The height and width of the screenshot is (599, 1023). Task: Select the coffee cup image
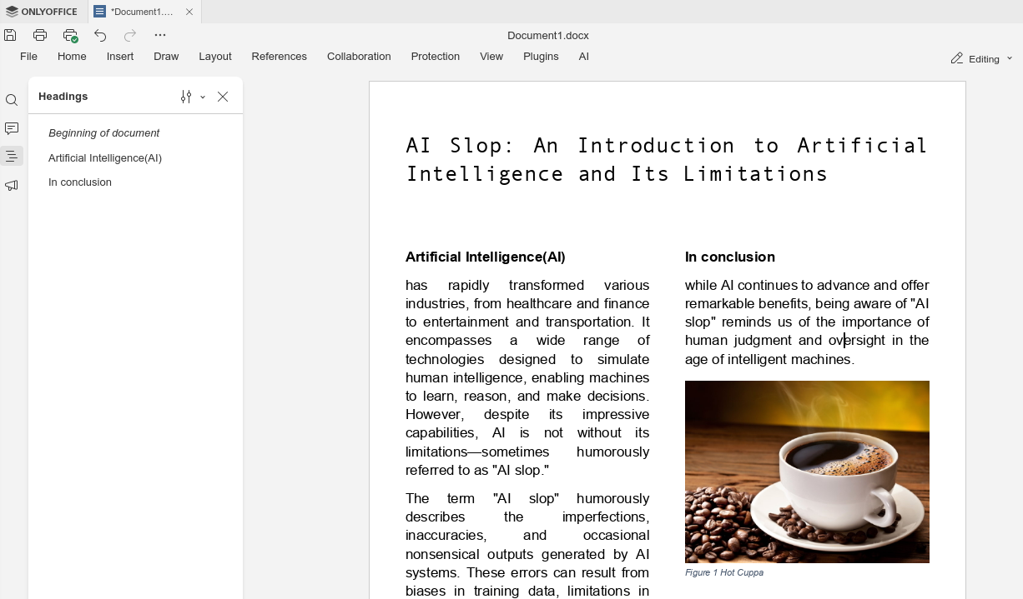pos(807,472)
